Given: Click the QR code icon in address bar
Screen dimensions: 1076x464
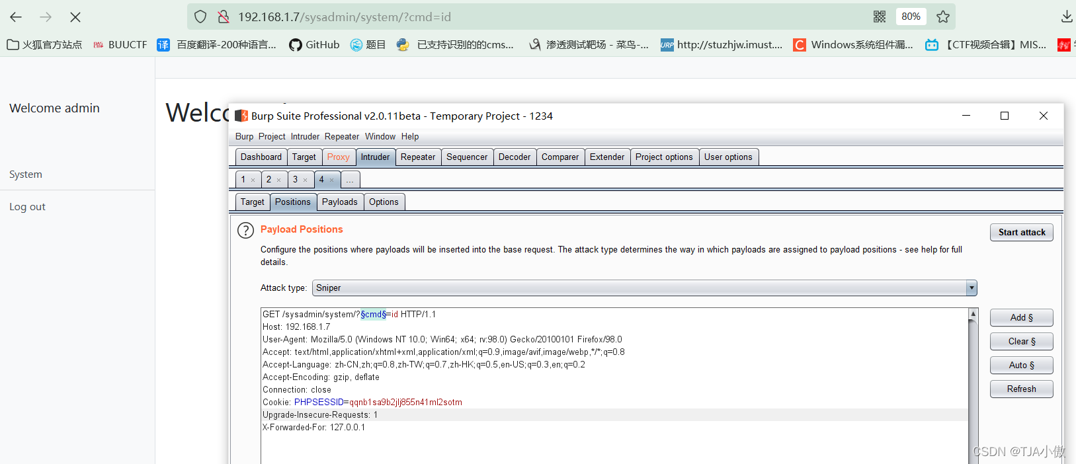Looking at the screenshot, I should [x=880, y=17].
